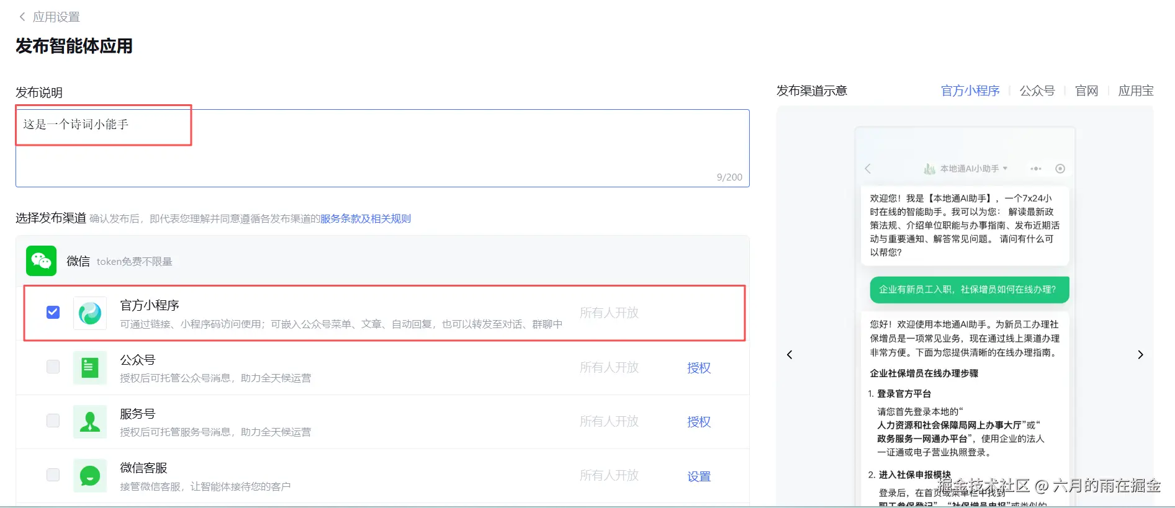This screenshot has height=508, width=1175.
Task: Check the 公众号 checkbox
Action: 53,367
